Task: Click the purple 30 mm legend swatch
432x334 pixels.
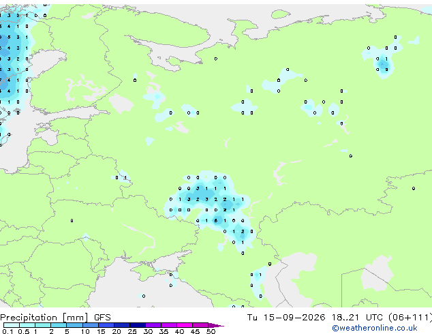Action: 153,325
